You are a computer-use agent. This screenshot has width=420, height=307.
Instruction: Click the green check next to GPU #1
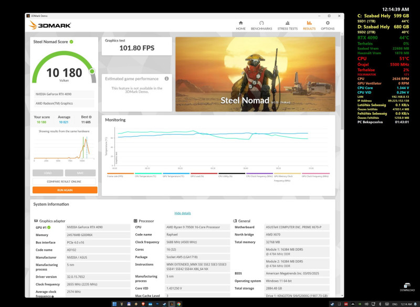coord(49,228)
